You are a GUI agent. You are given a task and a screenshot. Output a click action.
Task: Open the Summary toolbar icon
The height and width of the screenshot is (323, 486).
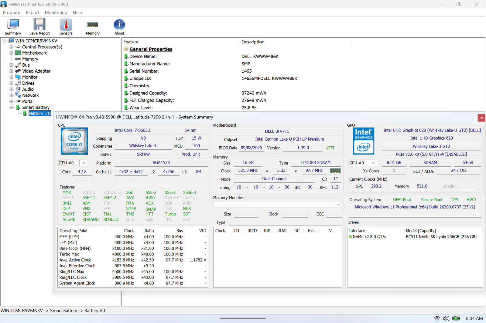(13, 27)
